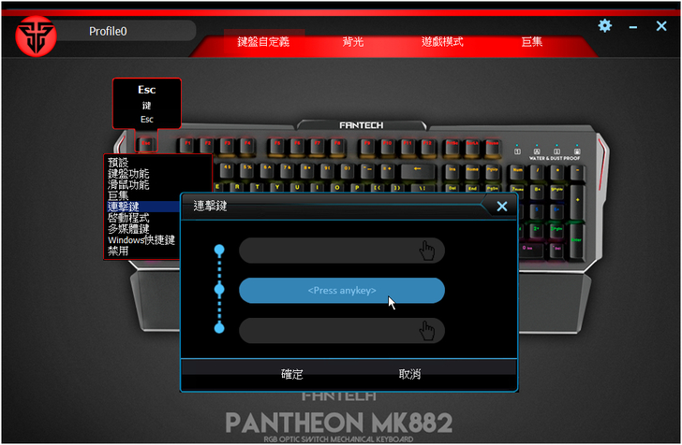Choose 多媒體鍵 in the key menu
This screenshot has width=682, height=445.
pyautogui.click(x=128, y=228)
